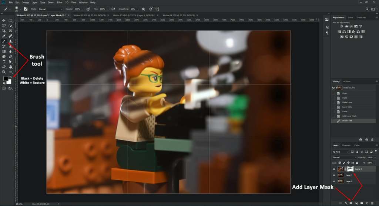Select the Horizontal Type tool
Screen dimensions: 379x206
pyautogui.click(x=4, y=62)
